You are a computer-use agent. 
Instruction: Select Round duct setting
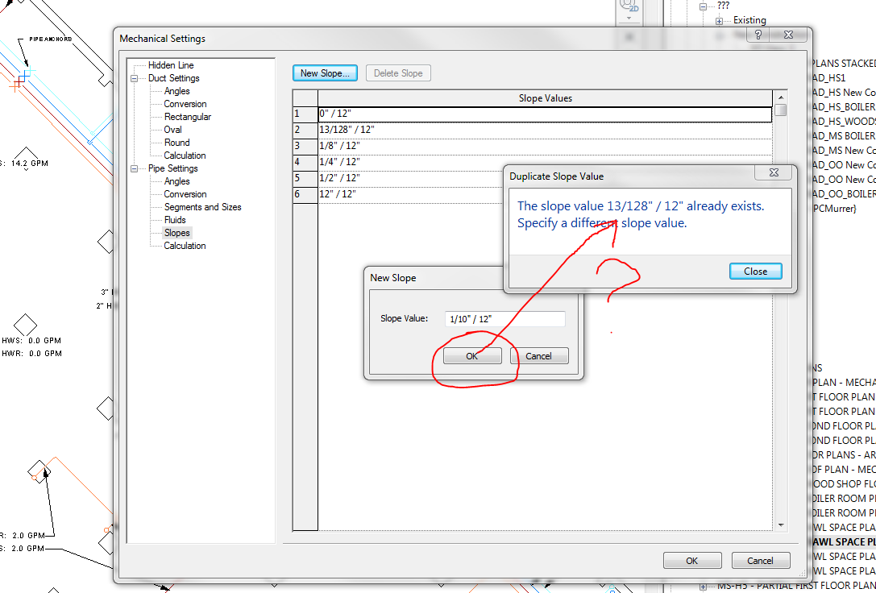tap(175, 142)
